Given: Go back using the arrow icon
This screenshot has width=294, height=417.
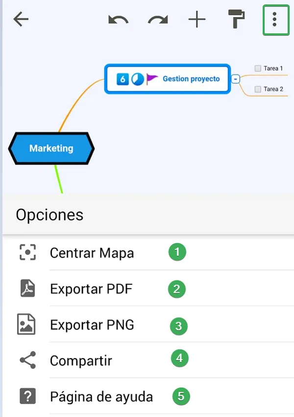Looking at the screenshot, I should click(21, 20).
